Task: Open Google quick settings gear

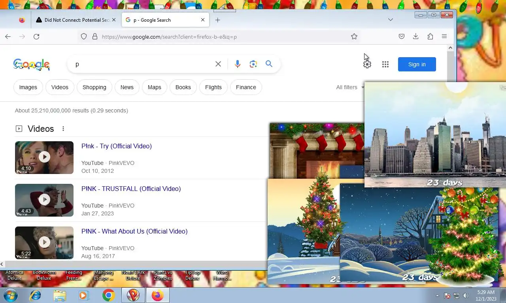Action: [x=367, y=64]
